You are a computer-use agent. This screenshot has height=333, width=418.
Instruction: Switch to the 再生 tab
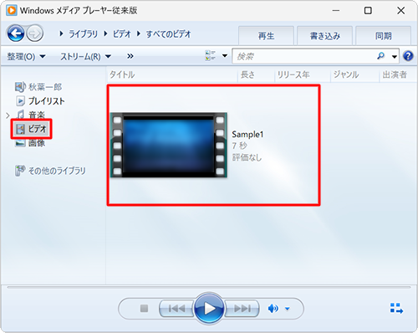coord(266,36)
